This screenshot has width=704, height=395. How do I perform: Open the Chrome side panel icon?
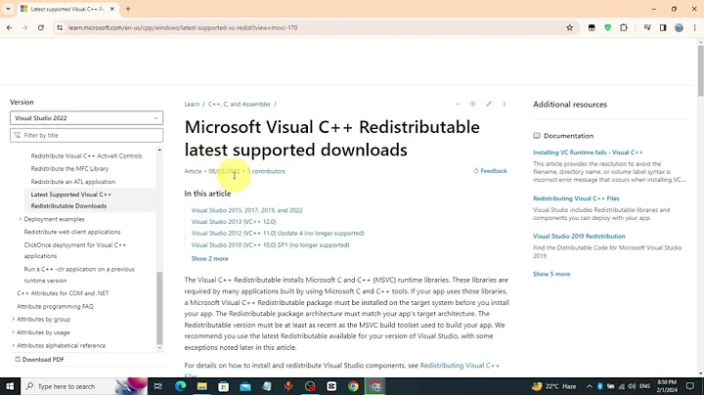tap(663, 27)
